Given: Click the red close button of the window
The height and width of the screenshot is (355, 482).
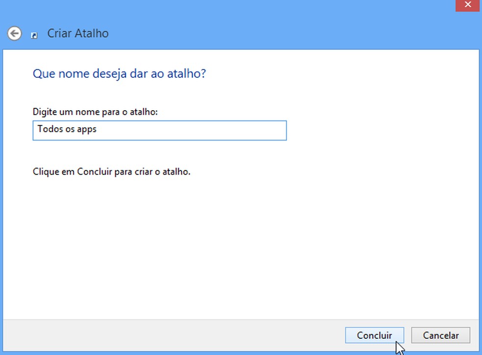Looking at the screenshot, I should click(x=467, y=5).
